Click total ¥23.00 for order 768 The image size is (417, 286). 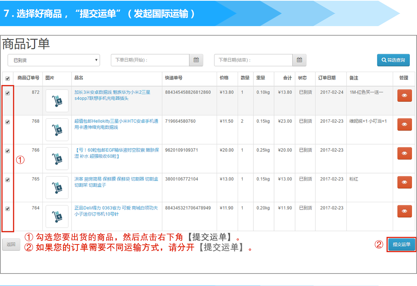coord(285,121)
